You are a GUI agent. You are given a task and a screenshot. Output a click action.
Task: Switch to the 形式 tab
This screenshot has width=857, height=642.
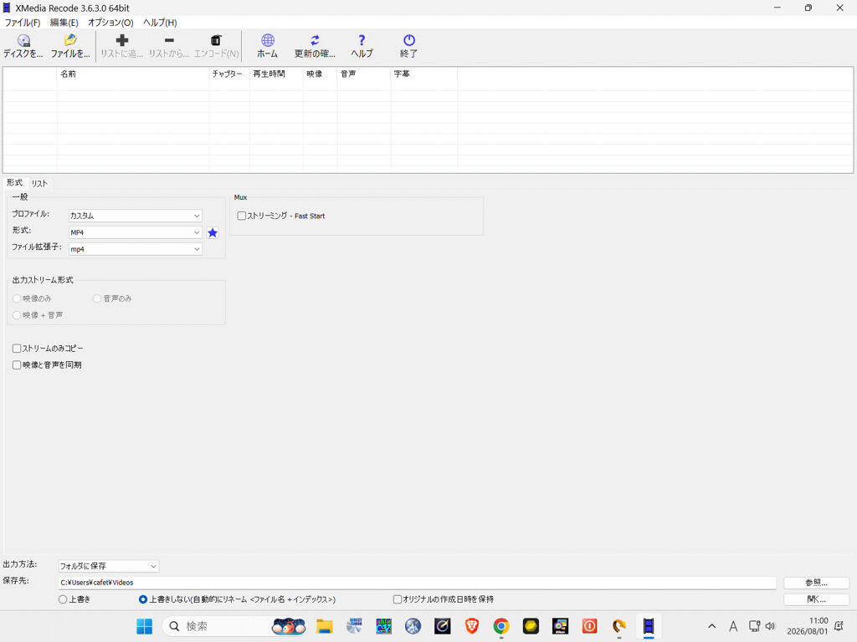tap(15, 183)
